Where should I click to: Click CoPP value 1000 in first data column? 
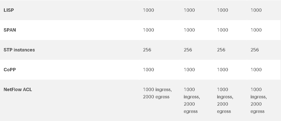coord(148,70)
